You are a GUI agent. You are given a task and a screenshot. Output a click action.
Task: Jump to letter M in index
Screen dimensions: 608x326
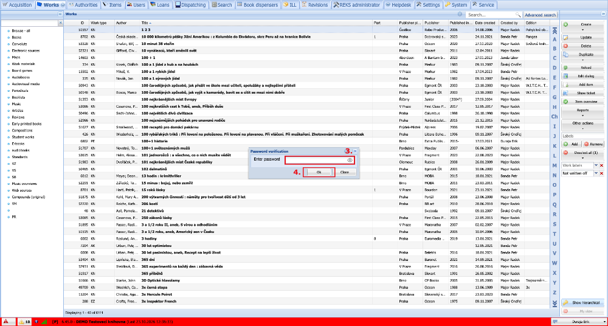click(x=554, y=165)
